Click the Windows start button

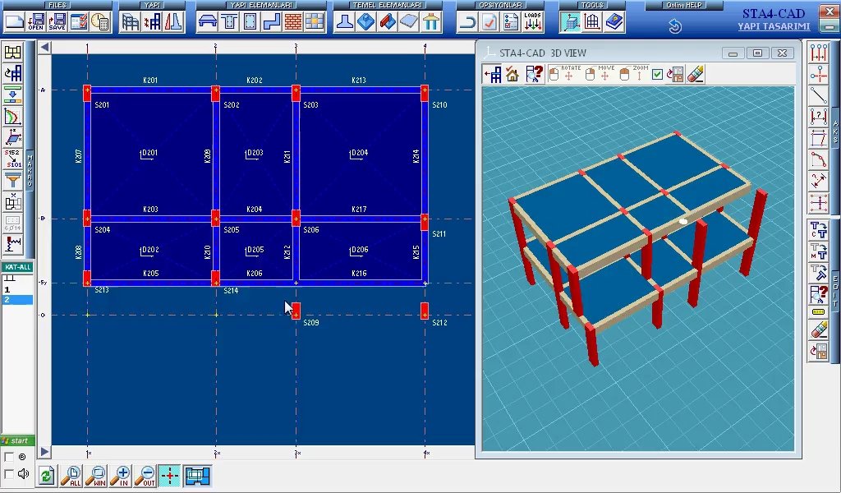coord(18,440)
